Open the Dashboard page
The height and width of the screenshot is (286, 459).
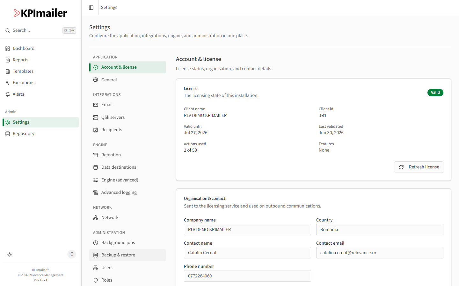coord(41,49)
